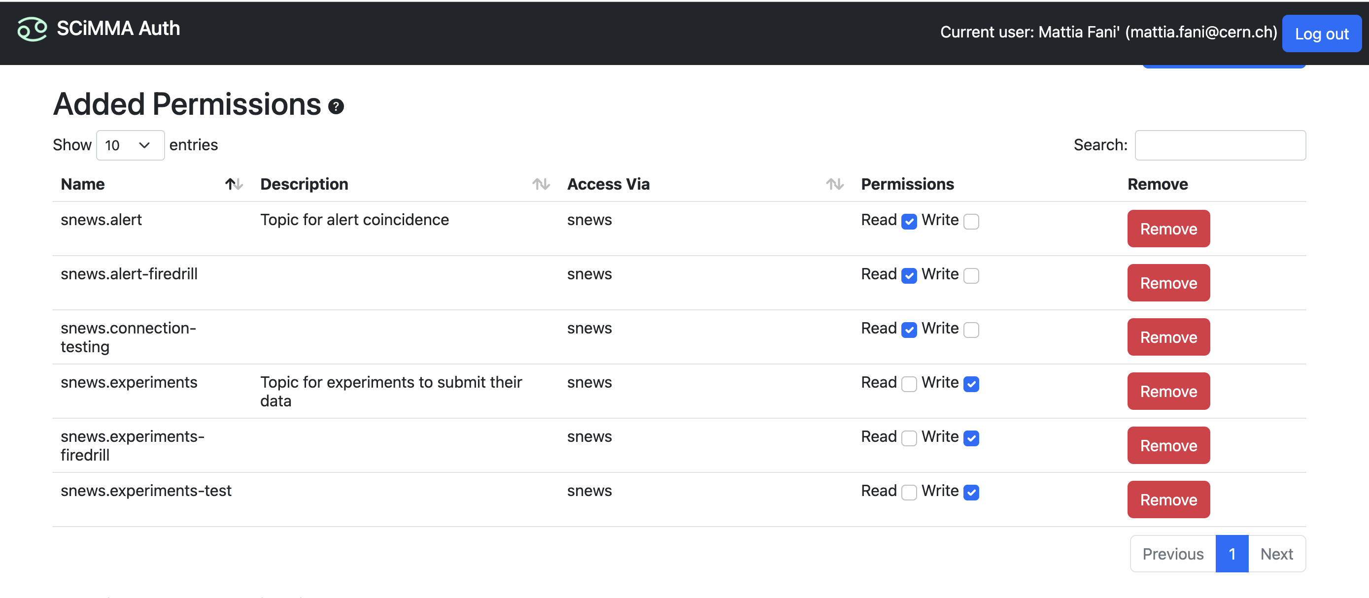Remove the snews.experiments-test permission
Image resolution: width=1369 pixels, height=598 pixels.
pos(1168,500)
